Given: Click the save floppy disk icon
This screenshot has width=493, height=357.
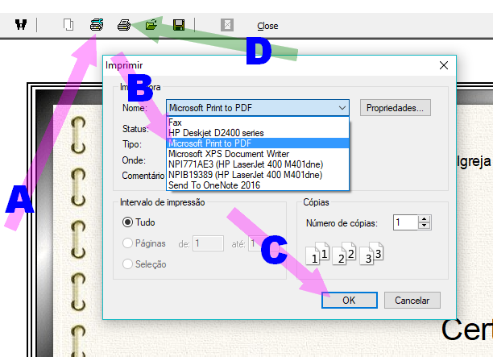Looking at the screenshot, I should coord(179,25).
